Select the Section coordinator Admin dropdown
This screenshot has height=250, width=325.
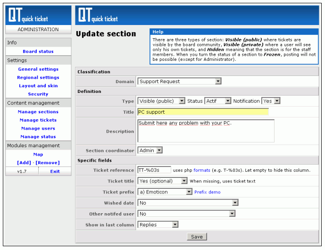(x=150, y=150)
